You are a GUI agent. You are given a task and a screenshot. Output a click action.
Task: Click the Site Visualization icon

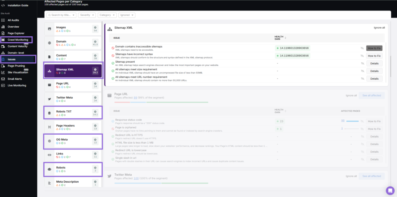pyautogui.click(x=3, y=72)
